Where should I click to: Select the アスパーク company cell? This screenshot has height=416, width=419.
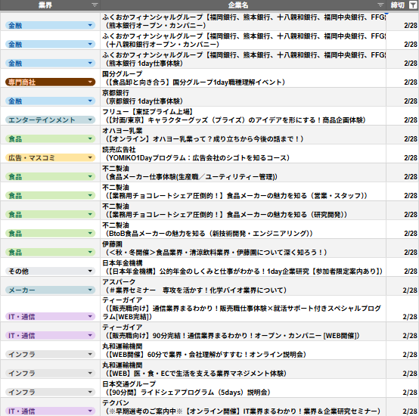coord(244,286)
